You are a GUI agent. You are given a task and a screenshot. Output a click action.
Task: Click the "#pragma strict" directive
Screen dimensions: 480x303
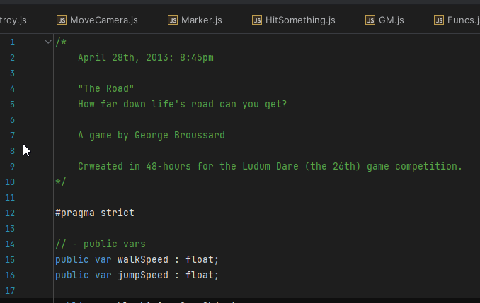pyautogui.click(x=95, y=213)
